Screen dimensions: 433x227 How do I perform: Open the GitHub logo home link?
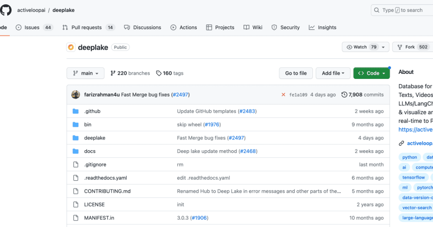tap(5, 10)
